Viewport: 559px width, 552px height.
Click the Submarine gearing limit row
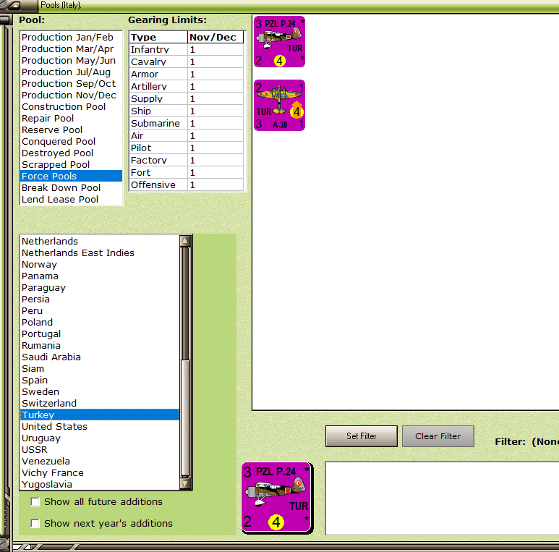pos(187,124)
